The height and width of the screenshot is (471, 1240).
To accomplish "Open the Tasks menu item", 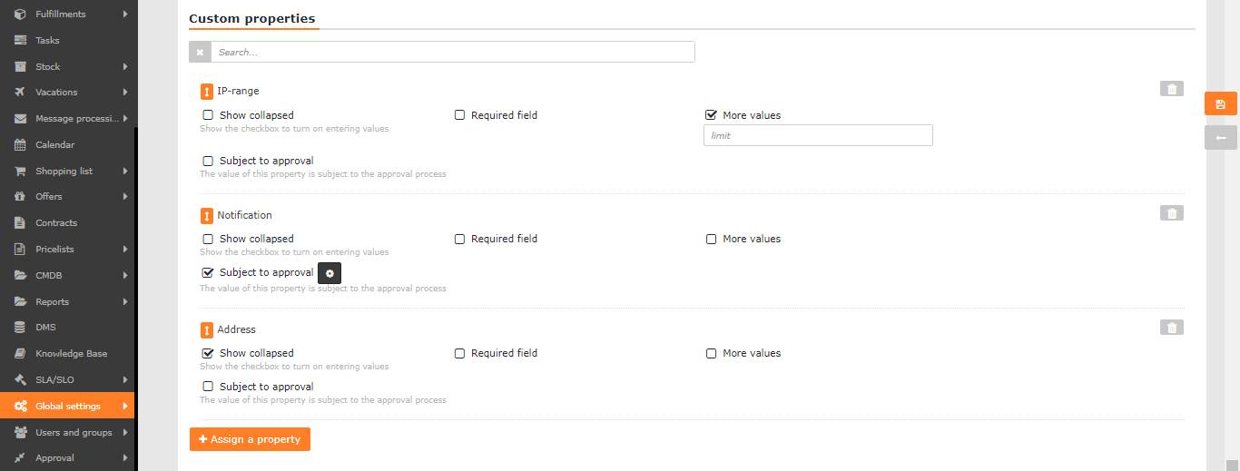I will click(67, 40).
